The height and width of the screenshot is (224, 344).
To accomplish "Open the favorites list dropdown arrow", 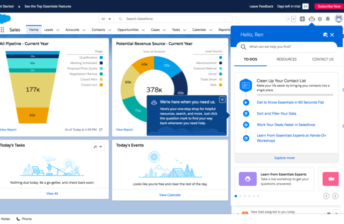I will click(x=294, y=19).
